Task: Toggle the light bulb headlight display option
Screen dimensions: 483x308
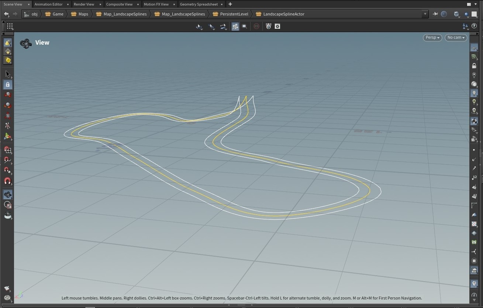Action: (474, 93)
